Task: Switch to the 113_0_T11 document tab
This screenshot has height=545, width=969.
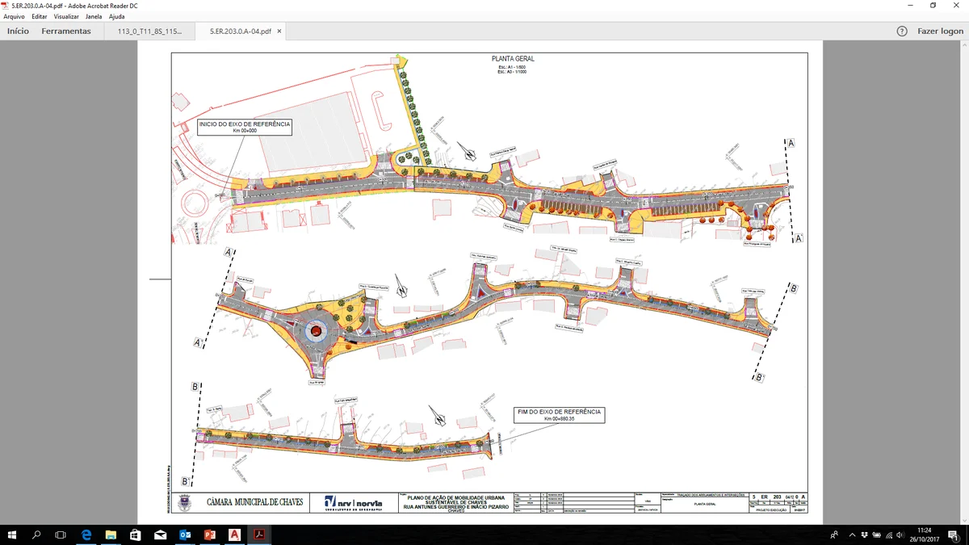Action: point(149,31)
